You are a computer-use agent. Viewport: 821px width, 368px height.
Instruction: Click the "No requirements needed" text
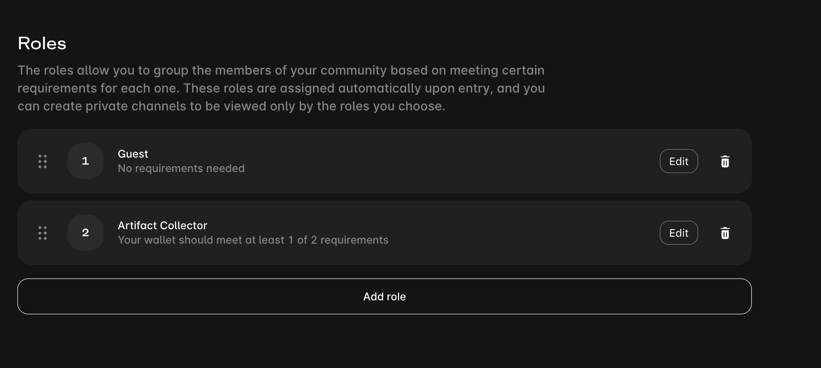click(181, 169)
